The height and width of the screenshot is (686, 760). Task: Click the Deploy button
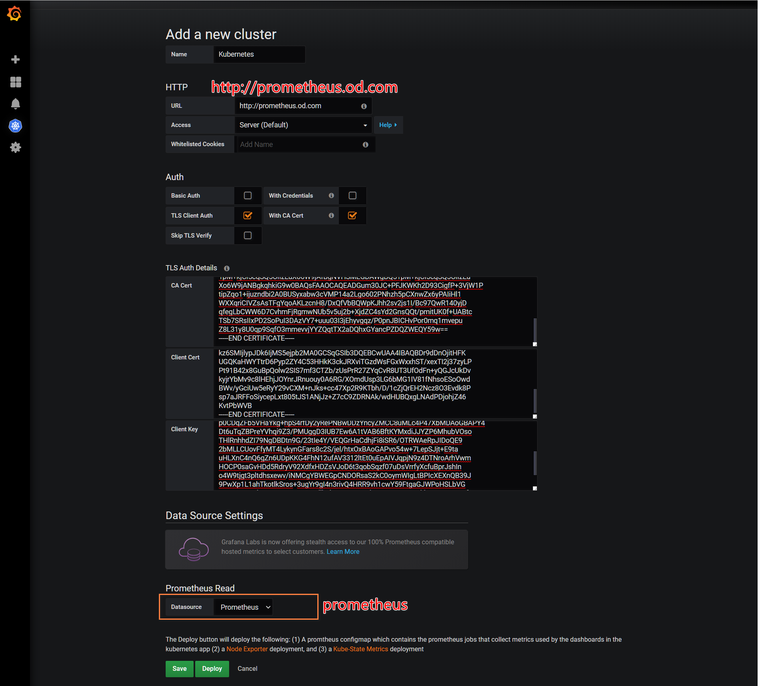pyautogui.click(x=212, y=669)
